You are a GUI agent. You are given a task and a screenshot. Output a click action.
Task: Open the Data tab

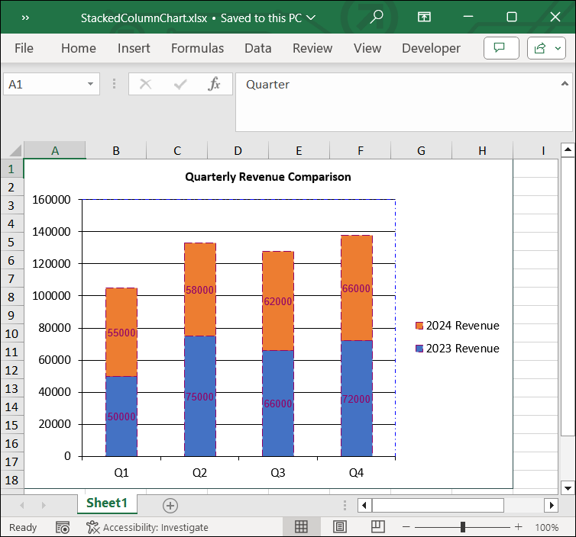258,48
